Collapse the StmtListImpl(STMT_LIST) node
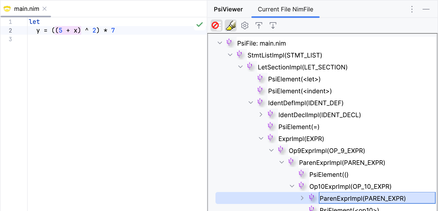Image resolution: width=438 pixels, height=211 pixels. point(230,55)
